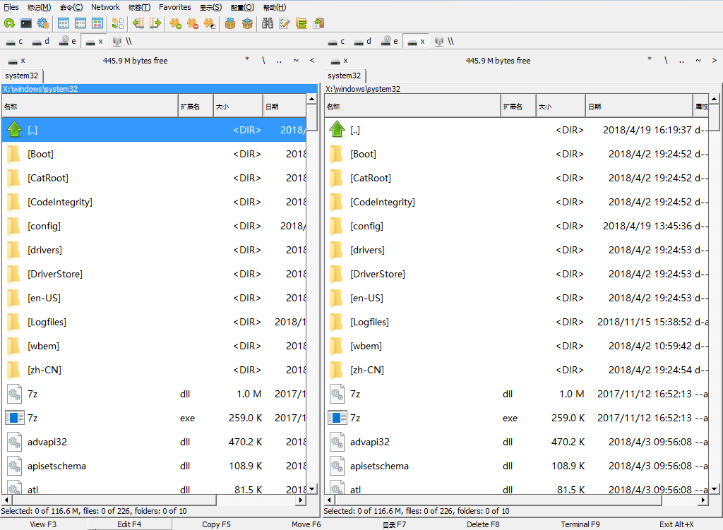Switch to brief file list view icon
Image resolution: width=723 pixels, height=530 pixels.
64,23
